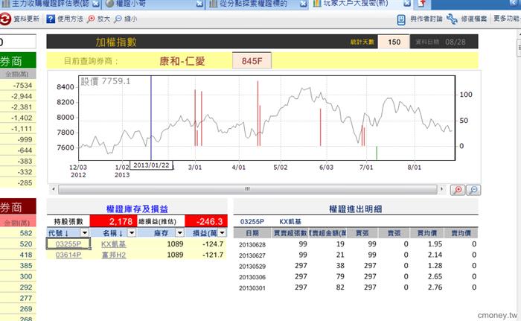This screenshot has width=521, height=321.
Task: Click the total loss value -246.3
Action: click(x=206, y=221)
